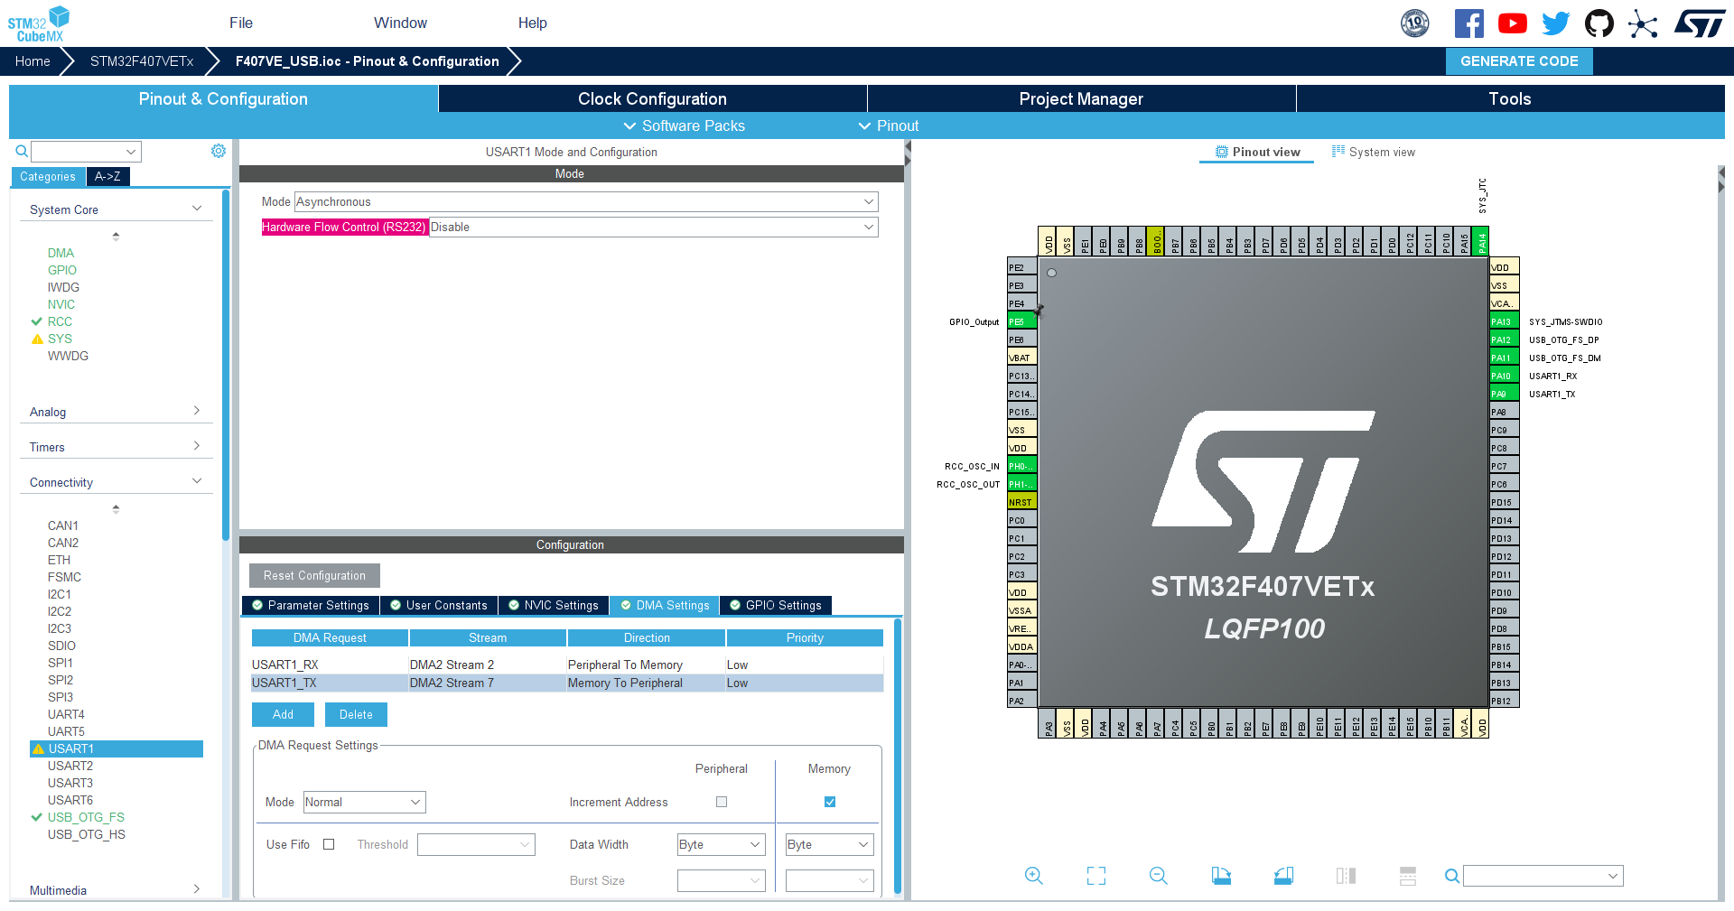Image resolution: width=1734 pixels, height=911 pixels.
Task: Click the peripheral search input field
Action: coord(87,151)
